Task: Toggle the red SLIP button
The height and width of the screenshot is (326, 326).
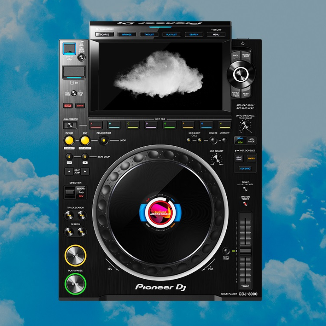Action: 68,106
